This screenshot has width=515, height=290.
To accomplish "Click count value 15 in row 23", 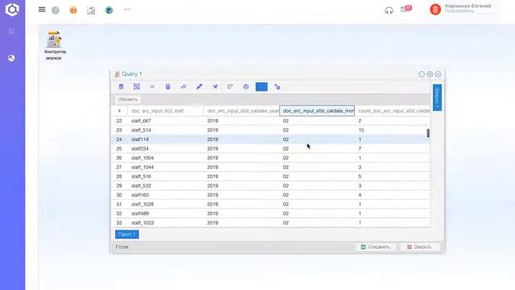I will pyautogui.click(x=361, y=130).
